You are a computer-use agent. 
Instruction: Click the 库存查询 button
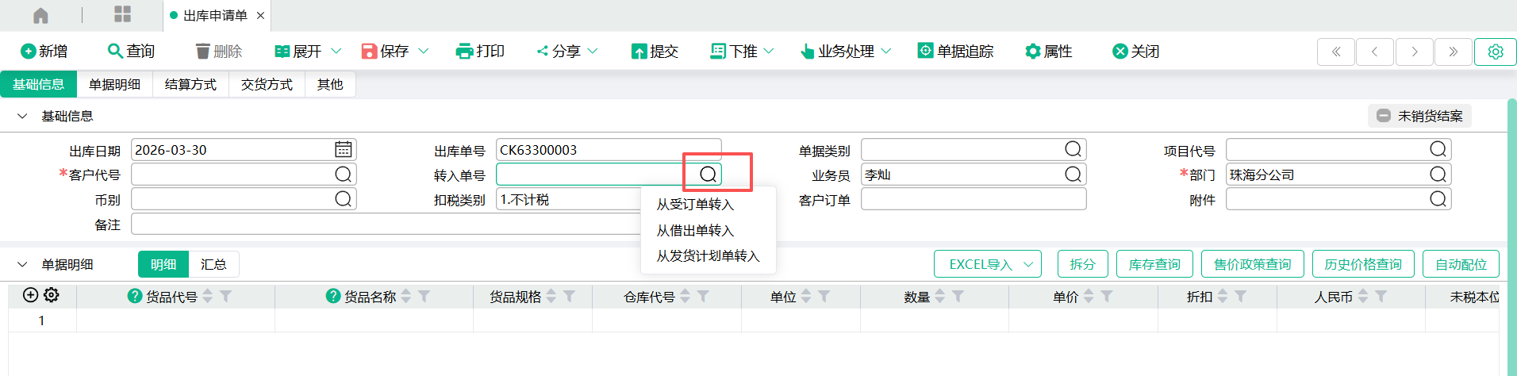(x=1154, y=264)
